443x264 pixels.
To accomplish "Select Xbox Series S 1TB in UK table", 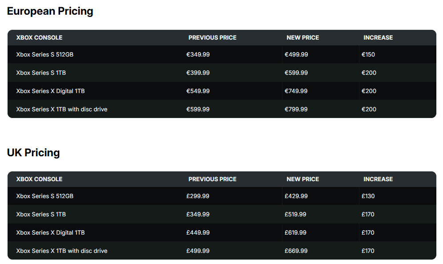I will [x=41, y=214].
